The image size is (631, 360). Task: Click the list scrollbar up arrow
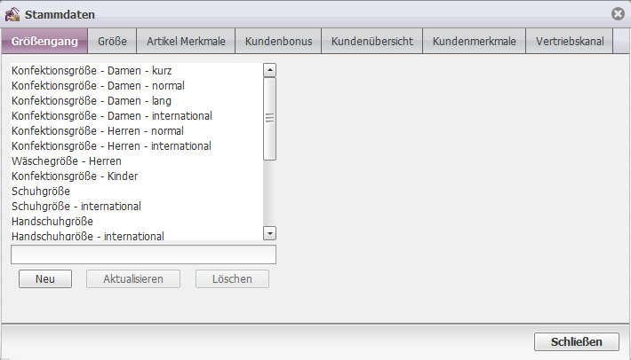pyautogui.click(x=269, y=70)
